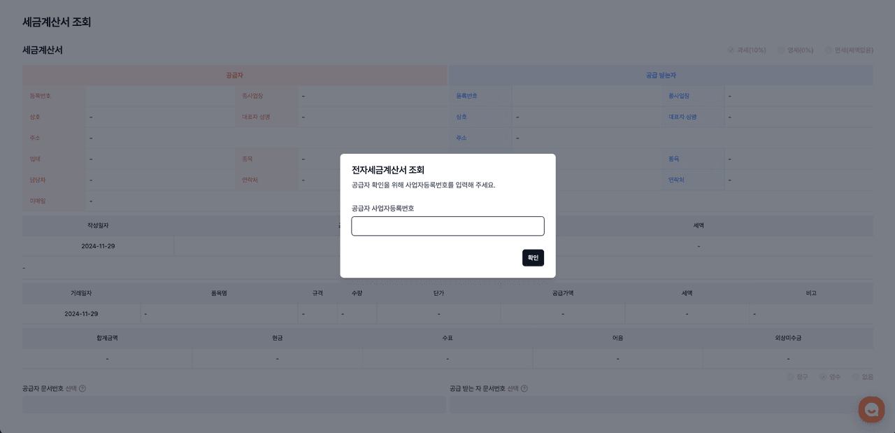Viewport: 895px width, 433px height.
Task: Focus the 공급자 사업자등록번호 input field
Action: click(447, 226)
